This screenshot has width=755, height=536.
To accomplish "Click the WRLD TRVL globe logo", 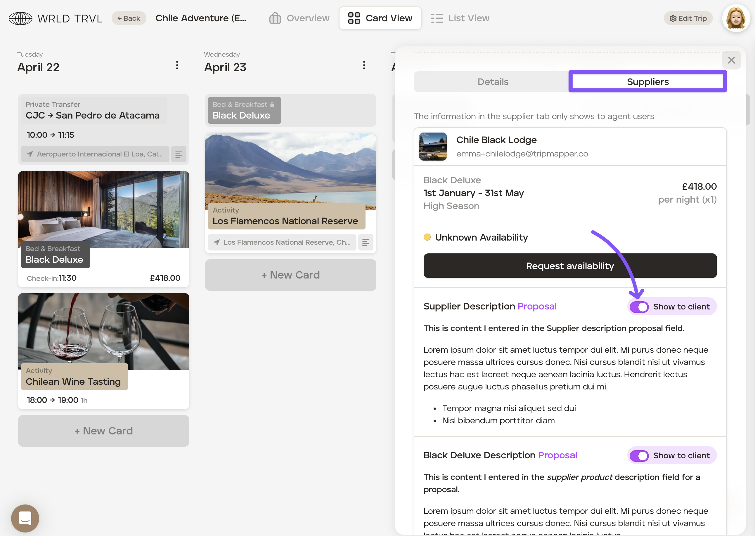I will [20, 18].
